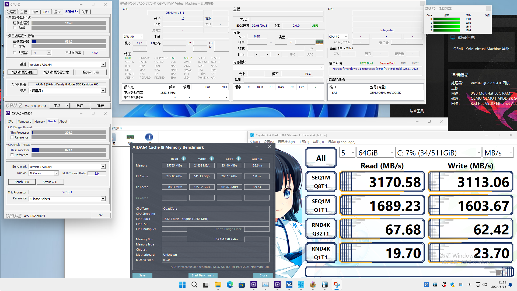Open the Snipping Tool taskbar icon
The image size is (517, 291).
coord(336,285)
